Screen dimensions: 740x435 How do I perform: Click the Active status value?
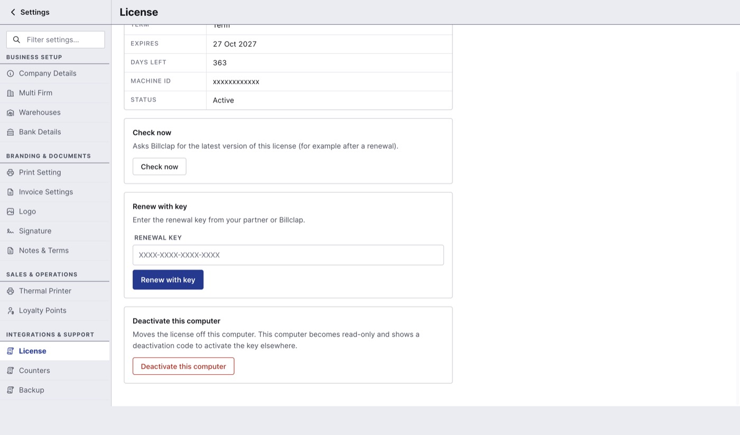tap(224, 100)
